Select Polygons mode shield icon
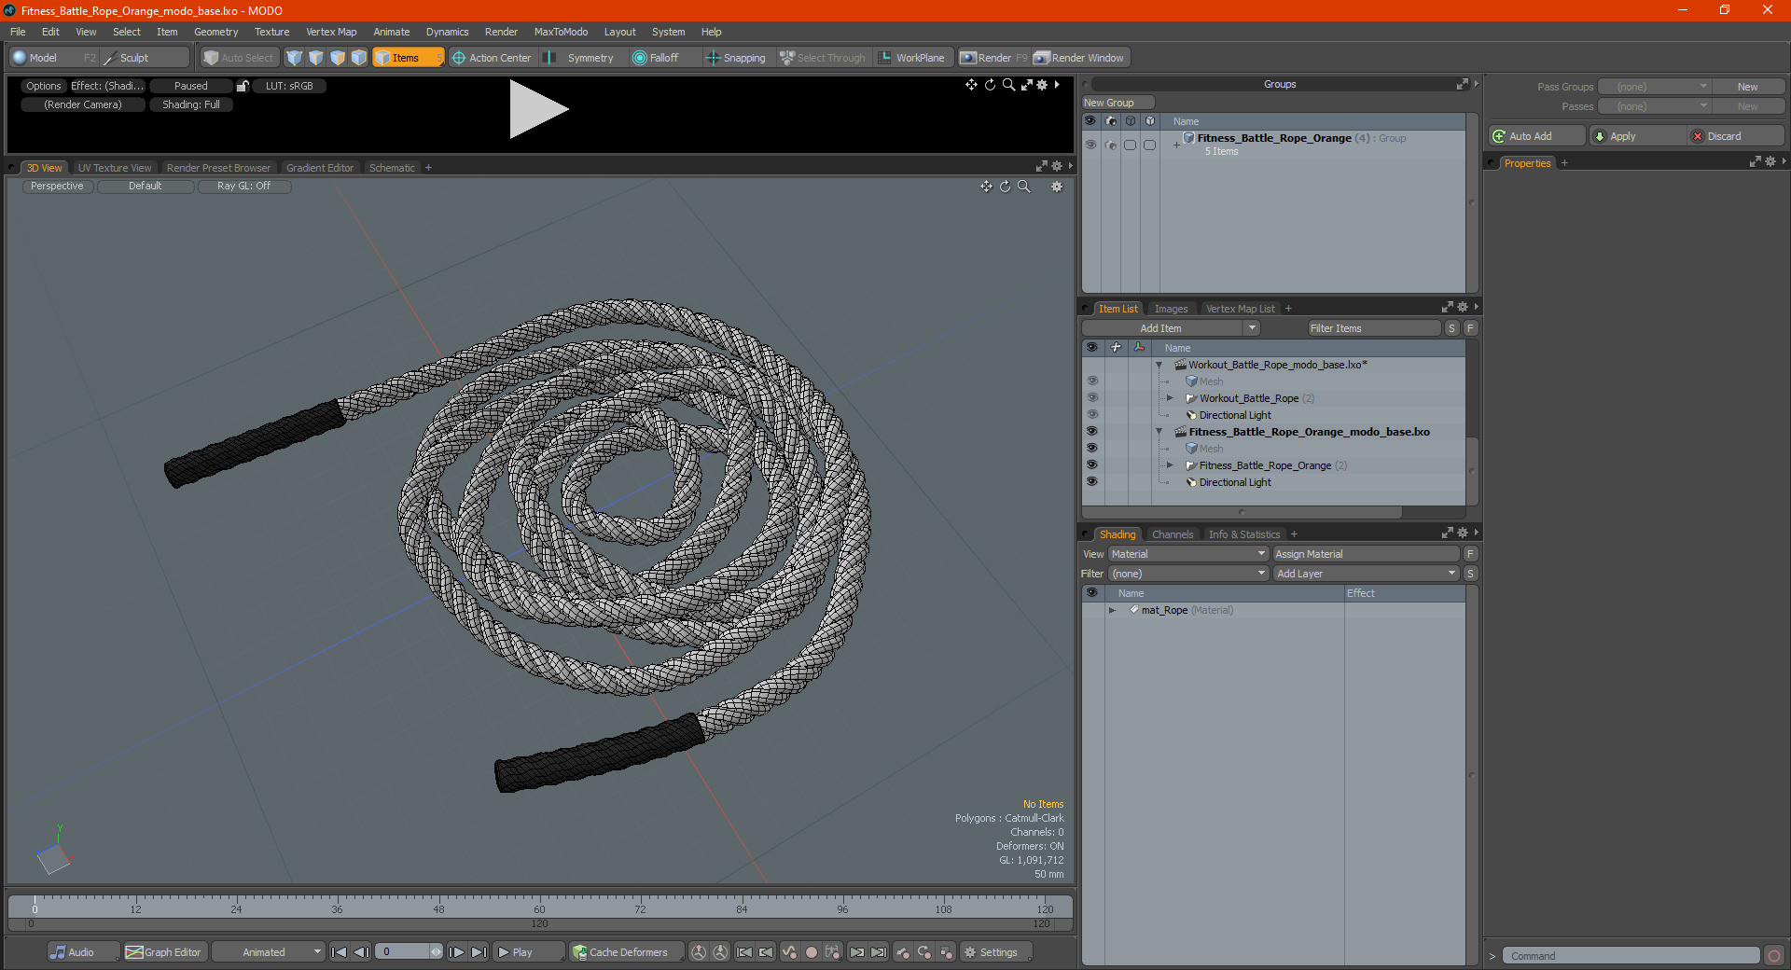The width and height of the screenshot is (1791, 970). [338, 58]
